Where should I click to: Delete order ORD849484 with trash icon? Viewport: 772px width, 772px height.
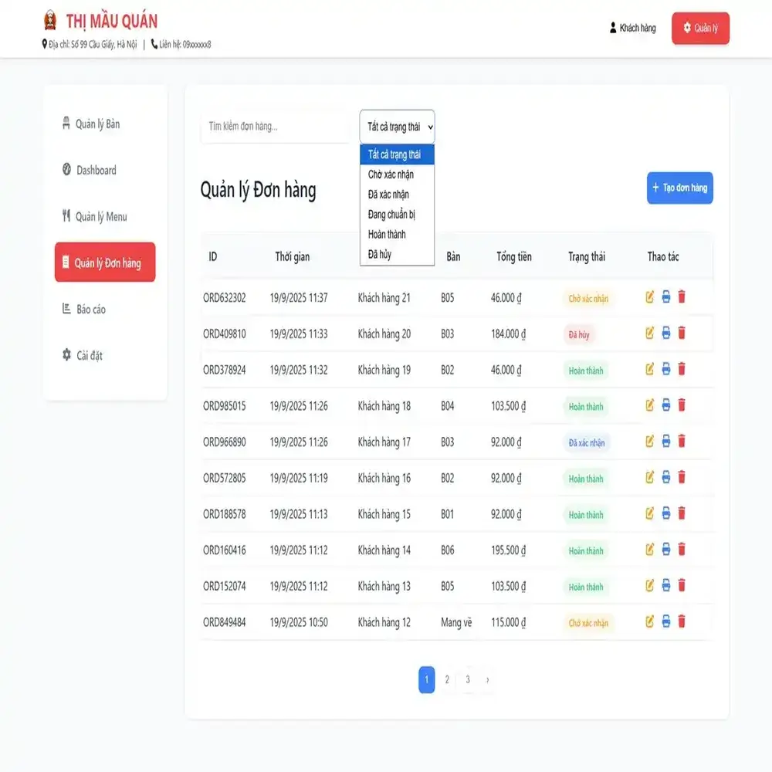tap(682, 621)
